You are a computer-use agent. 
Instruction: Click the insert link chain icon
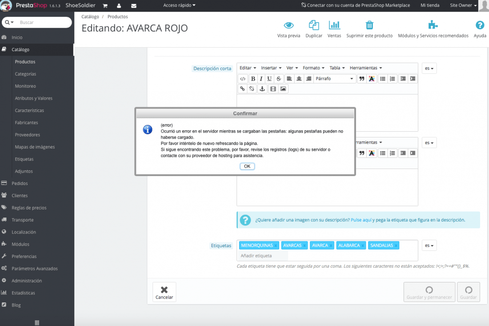point(242,89)
